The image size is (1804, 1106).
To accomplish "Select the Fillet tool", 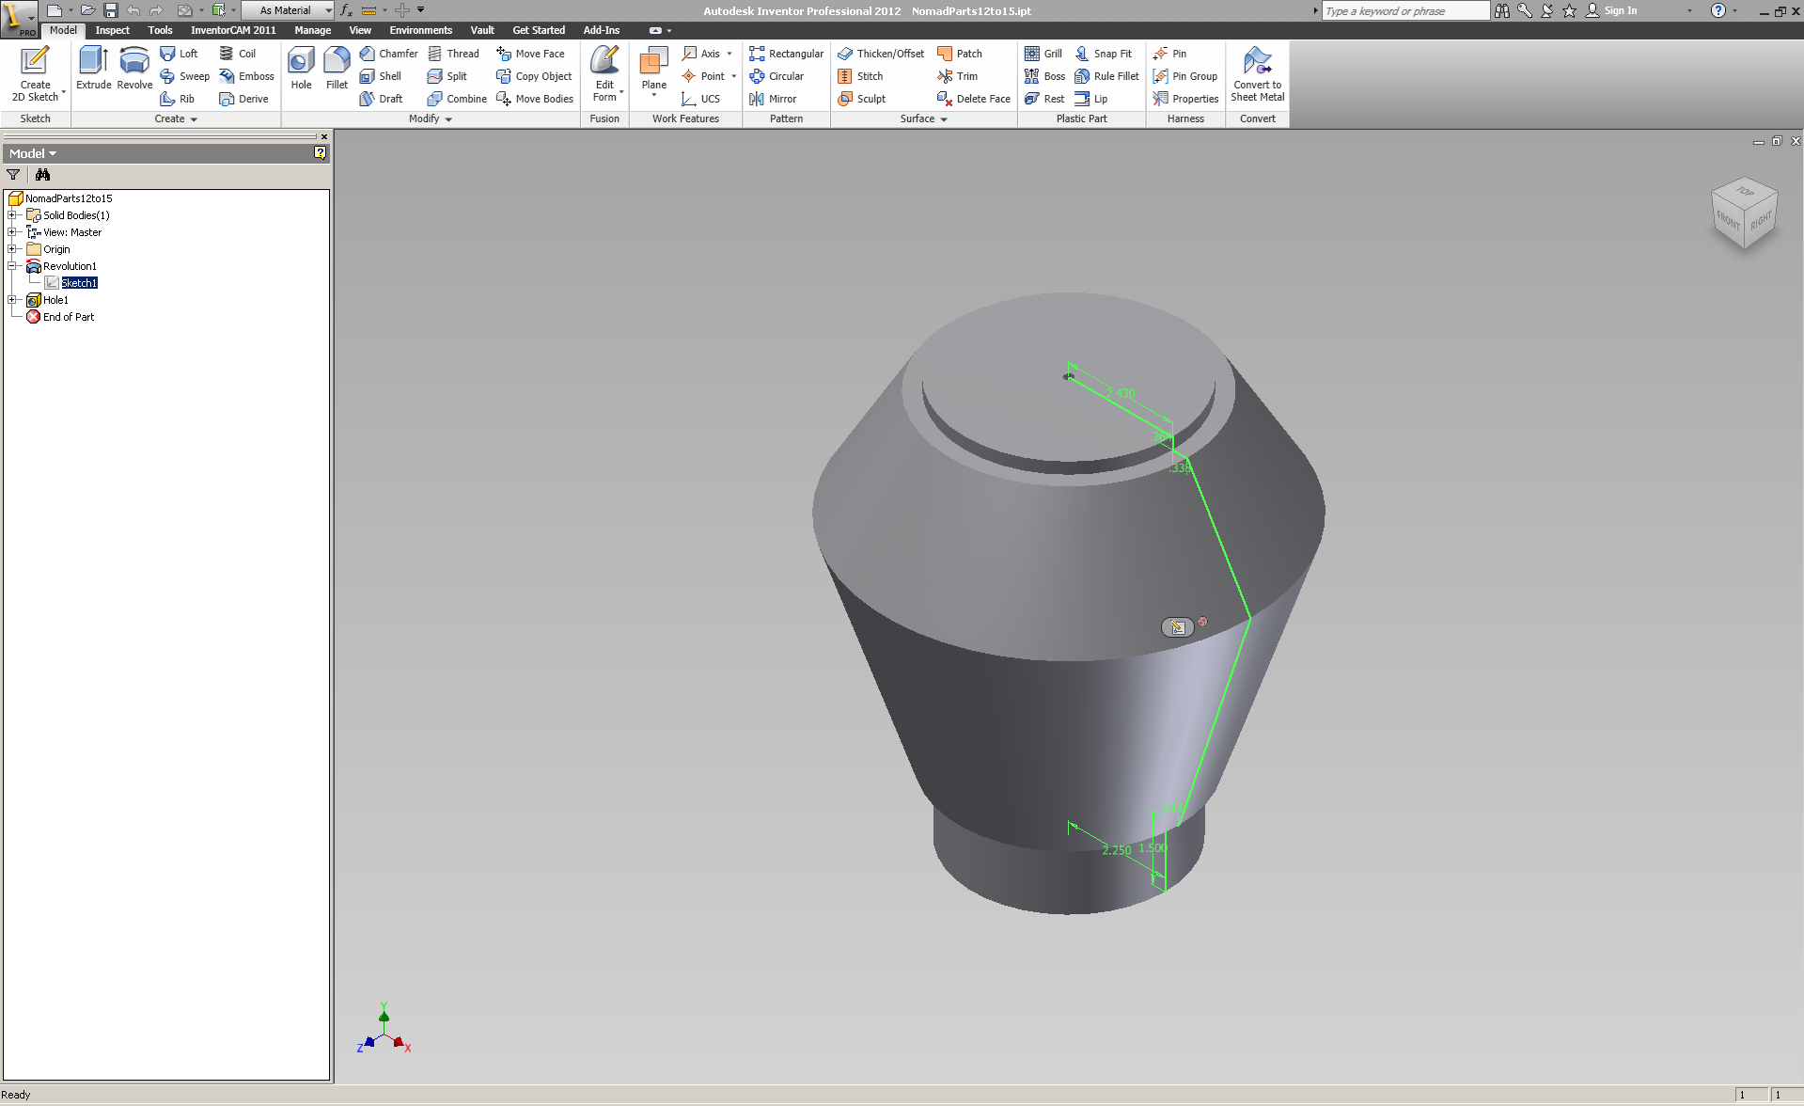I will click(x=337, y=68).
